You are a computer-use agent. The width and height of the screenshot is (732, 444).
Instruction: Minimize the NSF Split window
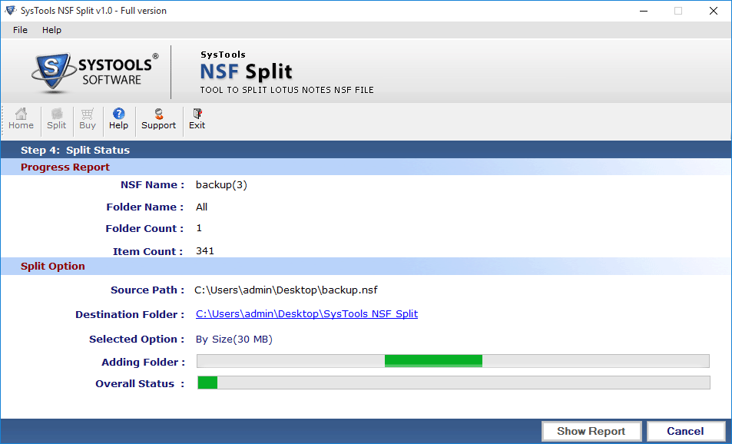[644, 11]
